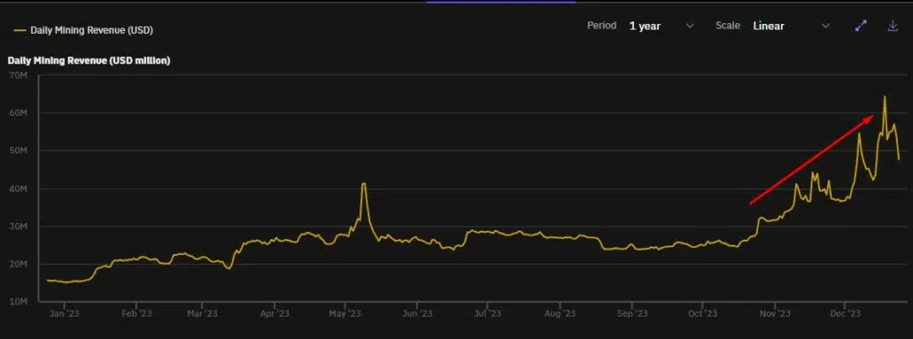
Task: Click the Feb '23 x-axis label
Action: tap(136, 314)
